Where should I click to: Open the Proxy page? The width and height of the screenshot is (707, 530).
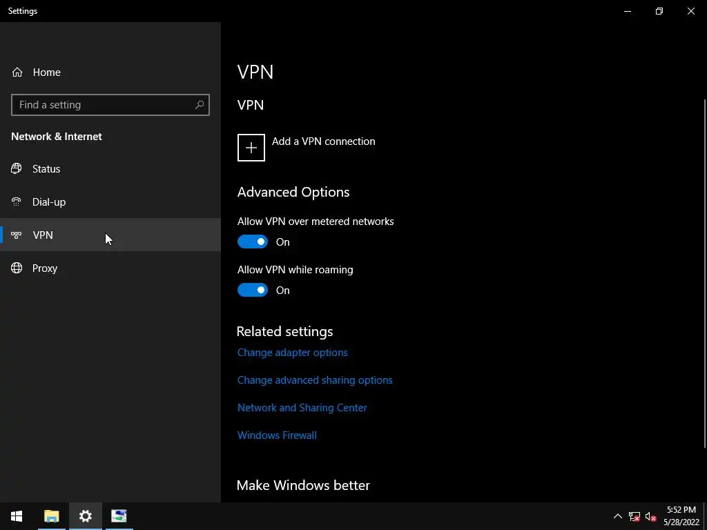coord(110,268)
